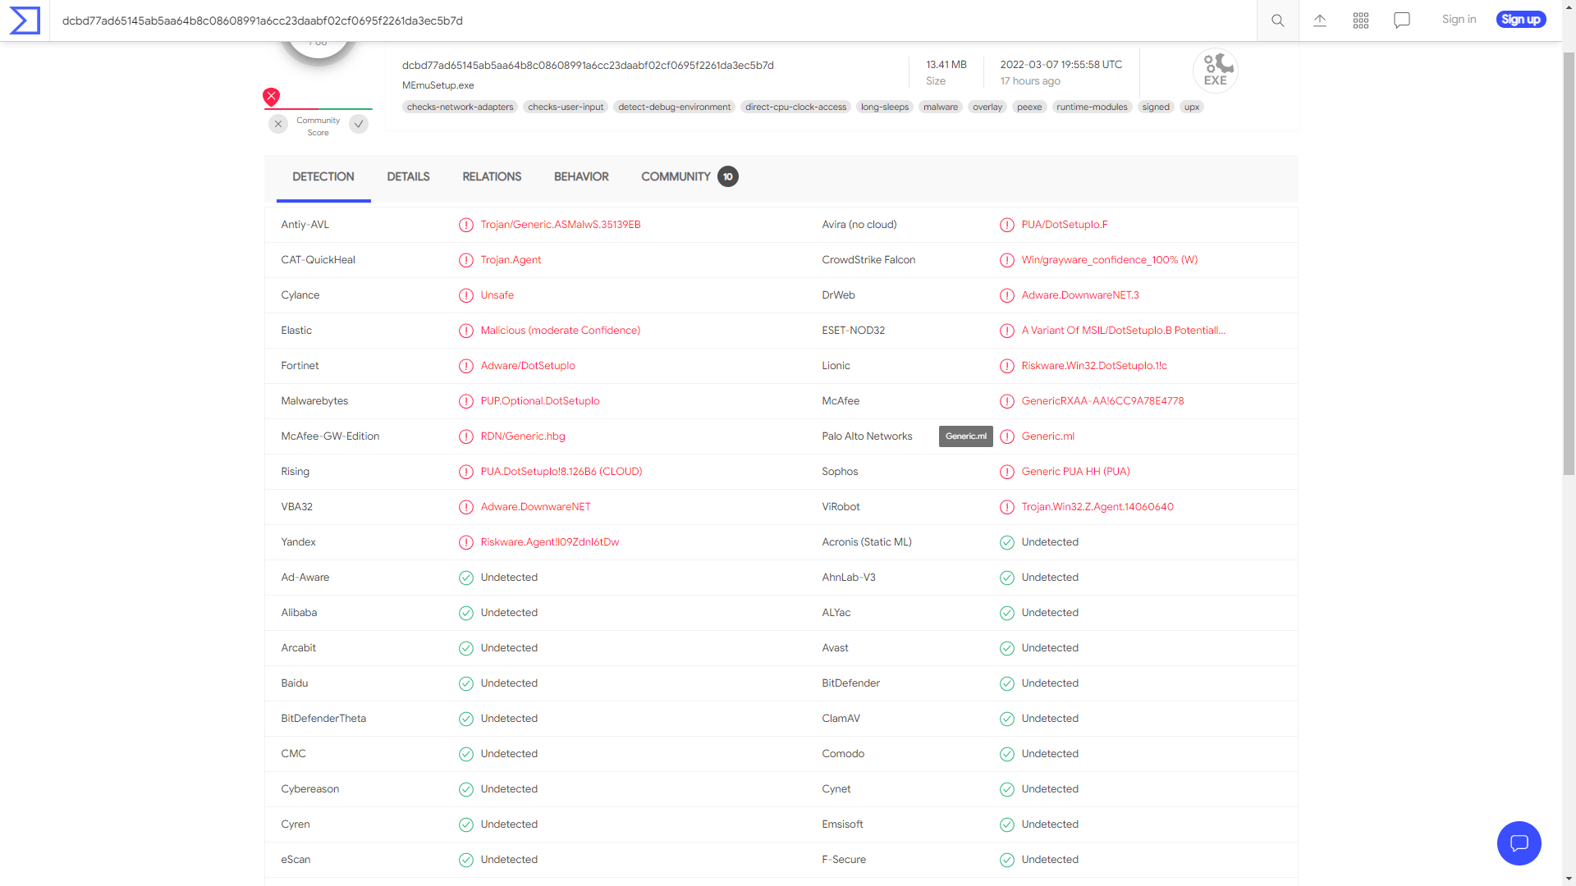The height and width of the screenshot is (886, 1576).
Task: Click the 13.41 MB size value
Action: (x=946, y=65)
